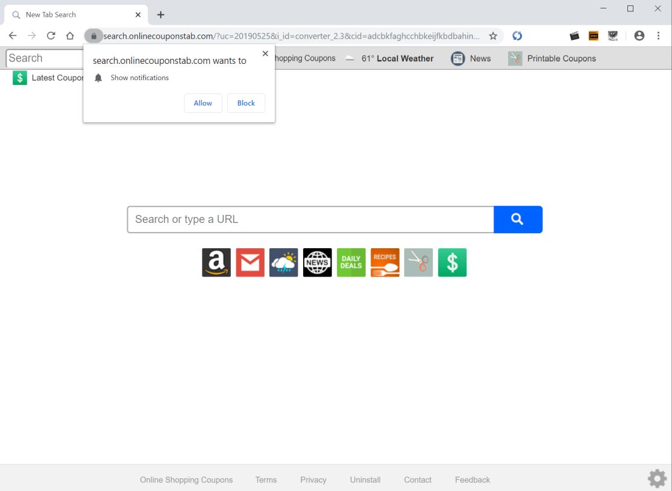Close the New Tab Search tab
The width and height of the screenshot is (672, 491).
138,15
